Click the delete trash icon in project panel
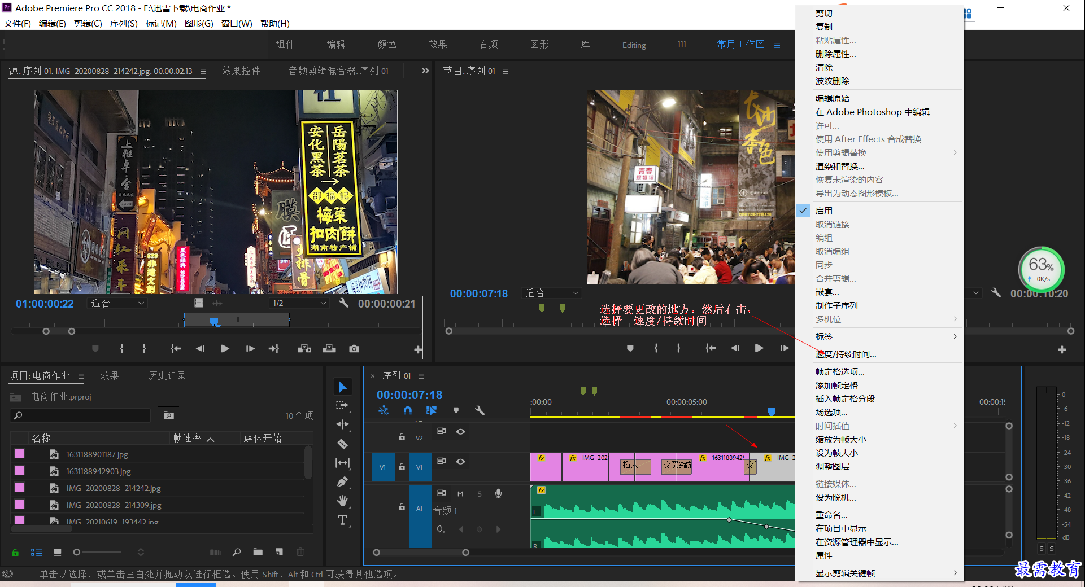Screen dimensions: 1085x587 coord(300,552)
